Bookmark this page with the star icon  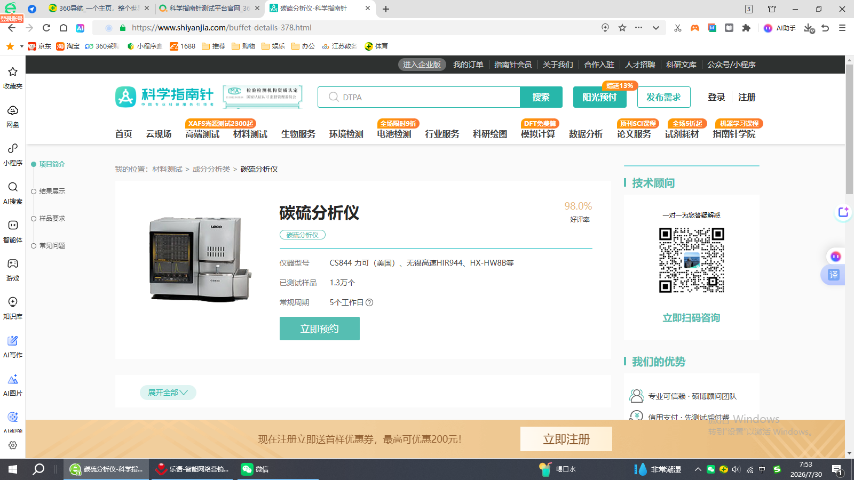click(622, 28)
